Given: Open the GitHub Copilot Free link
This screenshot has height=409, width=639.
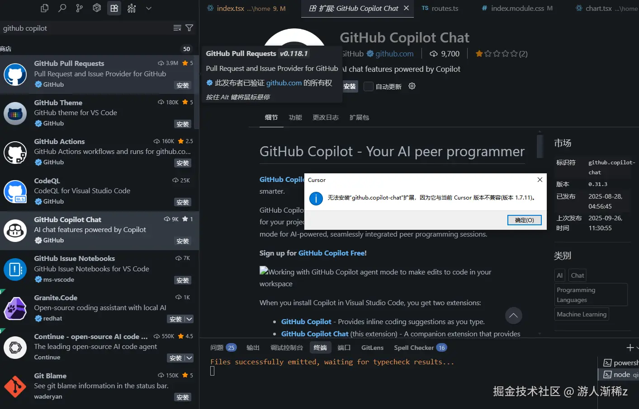Looking at the screenshot, I should [x=331, y=253].
